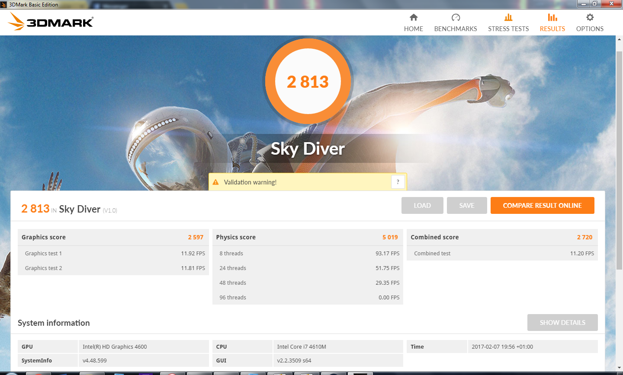This screenshot has width=623, height=375.
Task: Select the 24 threads row label
Action: click(233, 268)
